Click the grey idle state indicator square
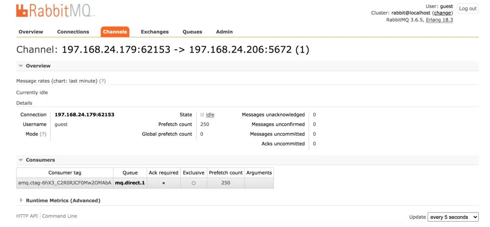 click(202, 115)
